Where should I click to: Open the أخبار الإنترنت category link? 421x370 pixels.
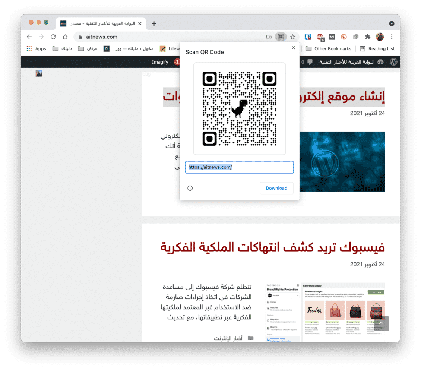[228, 338]
